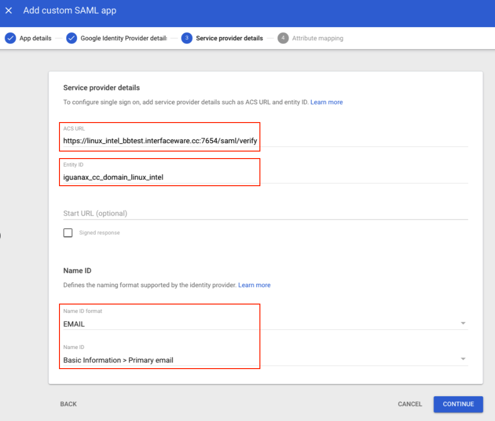Screen dimensions: 495x421
Task: Click the App details checkmark icon
Action: pyautogui.click(x=10, y=38)
